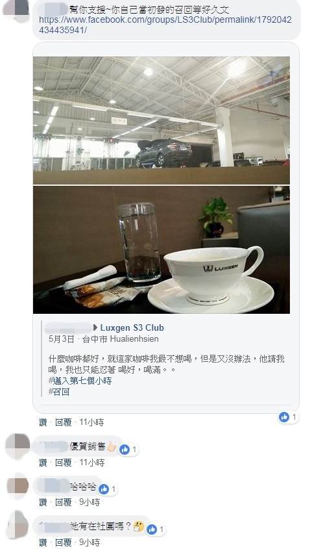Click like reaction icon on 她有在社團嗎 comment
Image resolution: width=323 pixels, height=549 pixels.
(152, 530)
